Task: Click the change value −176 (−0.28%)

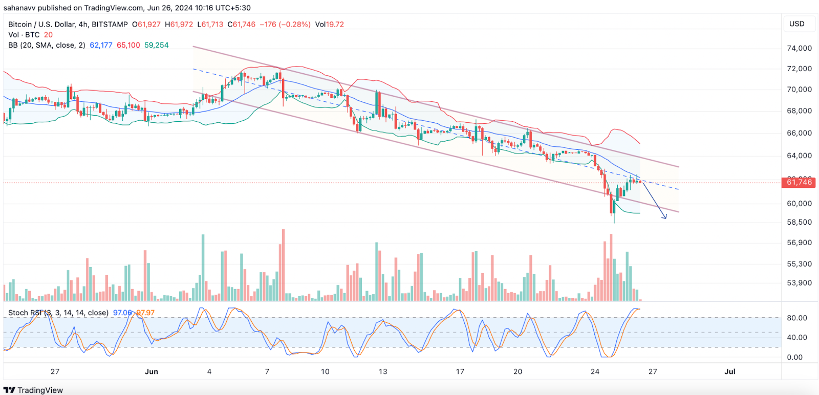Action: (x=285, y=24)
